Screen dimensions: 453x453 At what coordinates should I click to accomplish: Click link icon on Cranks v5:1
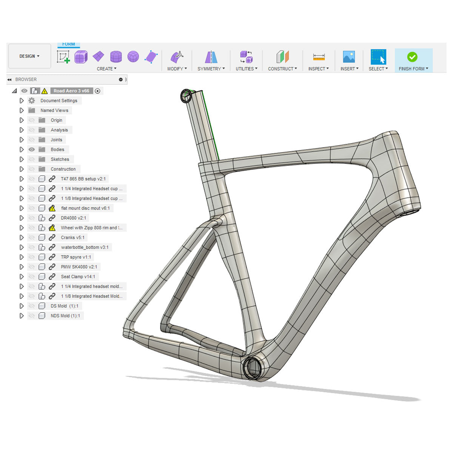click(52, 237)
